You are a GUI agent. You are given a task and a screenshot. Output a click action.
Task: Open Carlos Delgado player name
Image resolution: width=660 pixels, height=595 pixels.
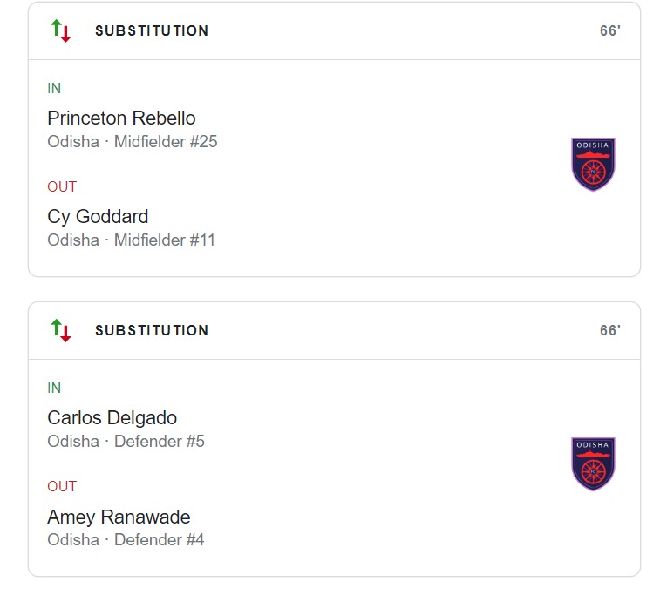click(x=112, y=418)
